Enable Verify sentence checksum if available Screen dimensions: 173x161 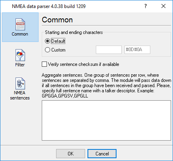coord(44,64)
